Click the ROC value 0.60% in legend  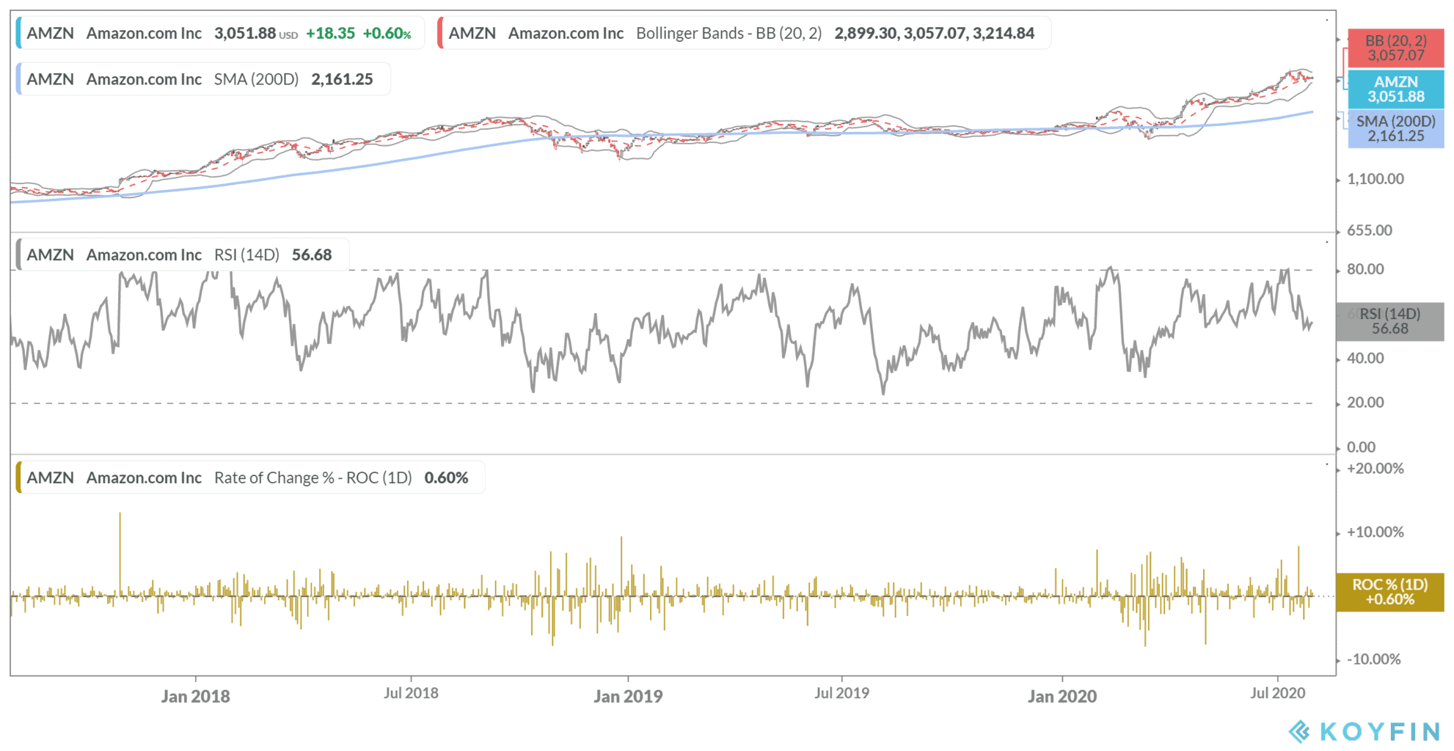pos(446,477)
